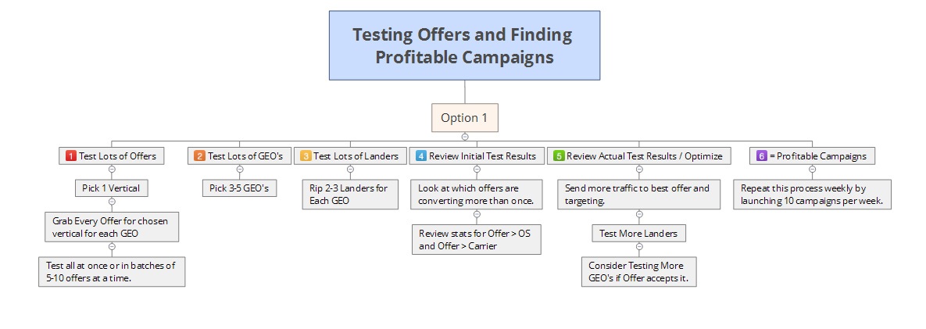Collapse children under Review Initial Test Results

(477, 170)
